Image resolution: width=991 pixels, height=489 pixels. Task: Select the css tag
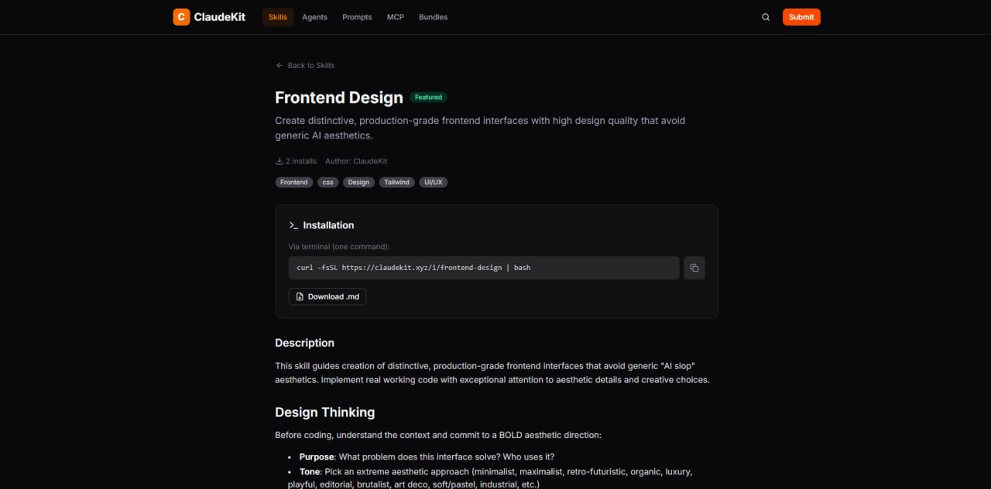(327, 182)
